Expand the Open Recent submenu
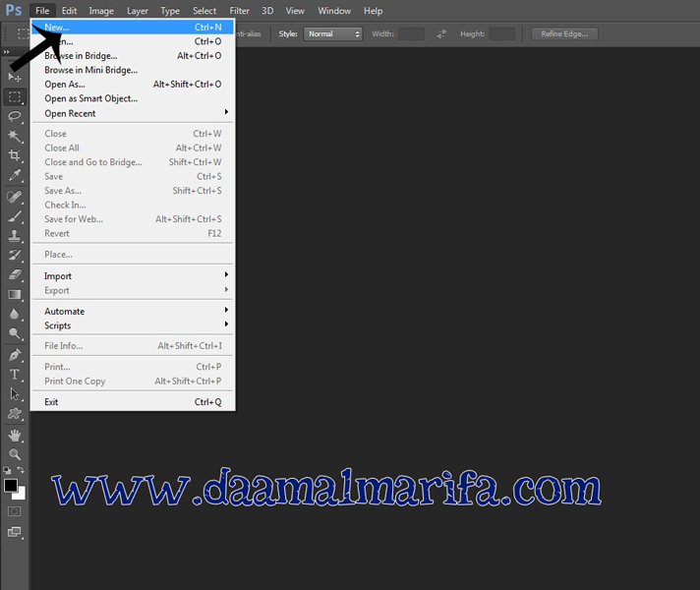This screenshot has height=590, width=700. point(133,113)
